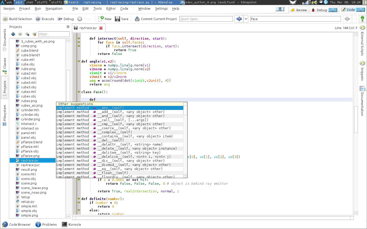
Task: Show the Konsole panel
Action: pyautogui.click(x=71, y=224)
